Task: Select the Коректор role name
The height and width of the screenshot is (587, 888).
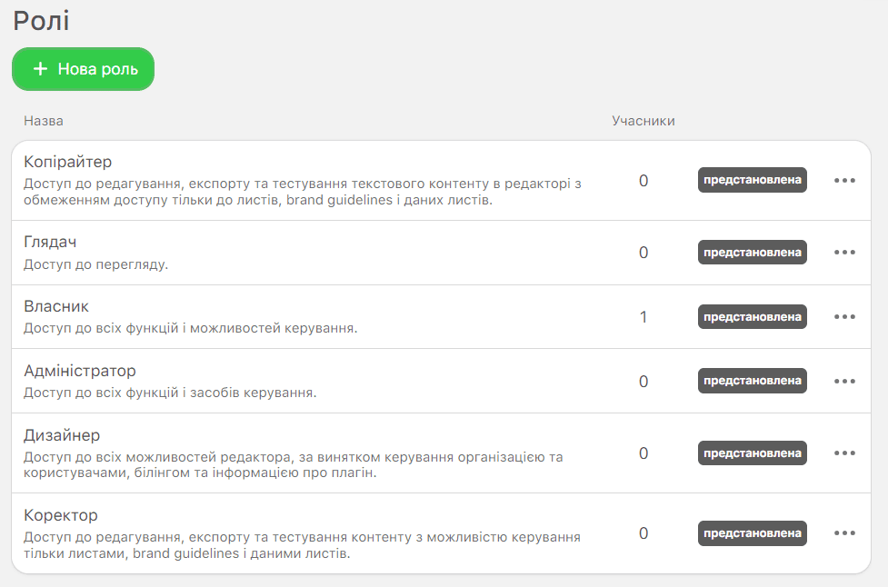Action: 61,515
